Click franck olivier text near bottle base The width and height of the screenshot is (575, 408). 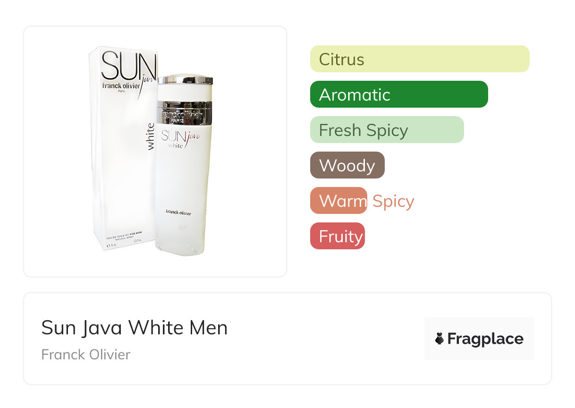pos(178,212)
